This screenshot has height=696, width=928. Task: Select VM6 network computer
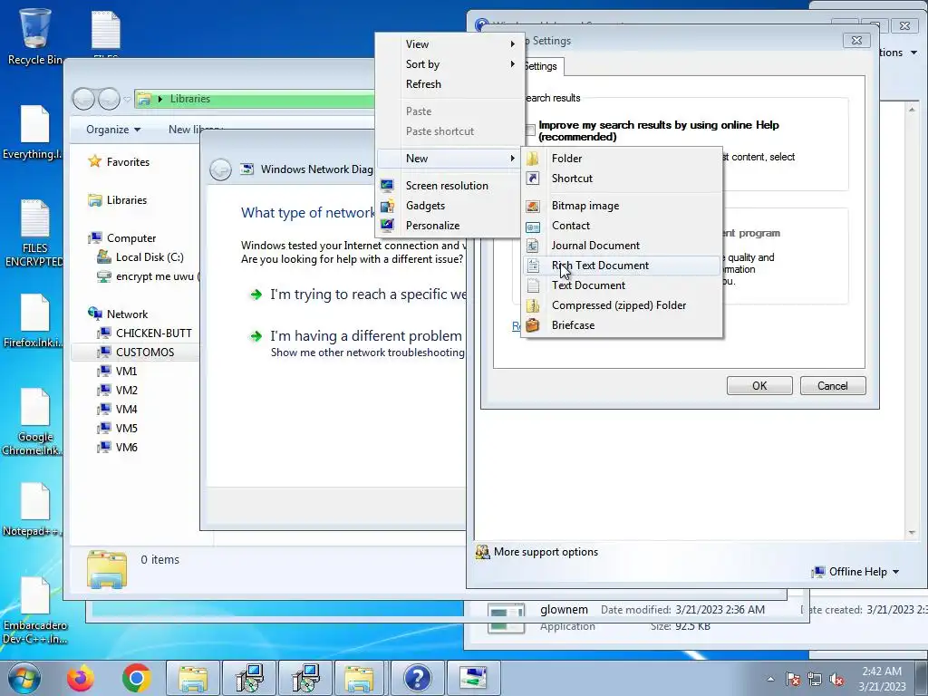(x=118, y=447)
